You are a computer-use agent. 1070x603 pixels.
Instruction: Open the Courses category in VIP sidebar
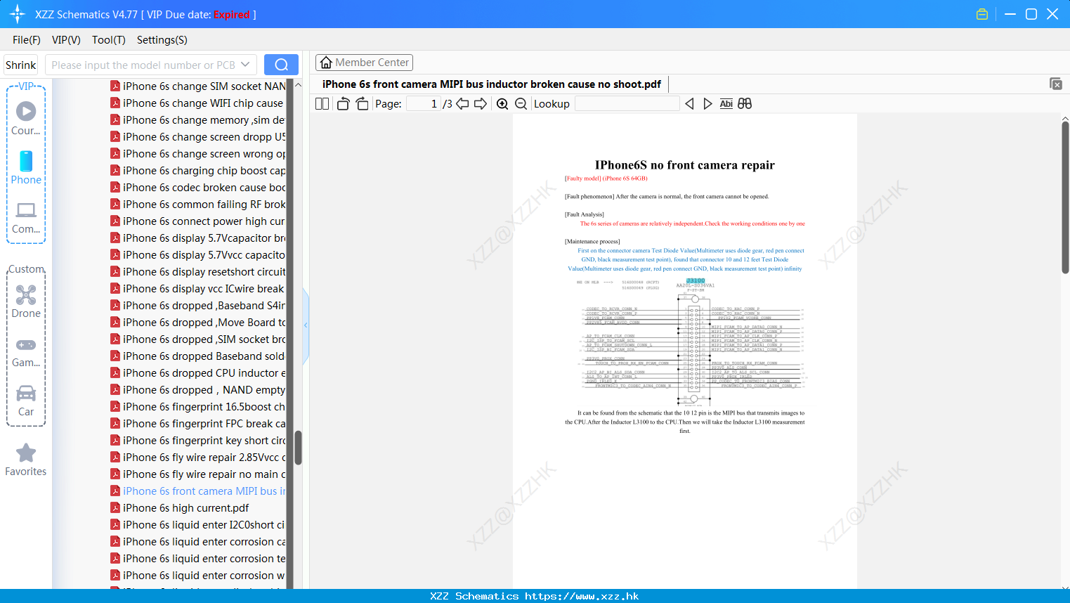[26, 118]
